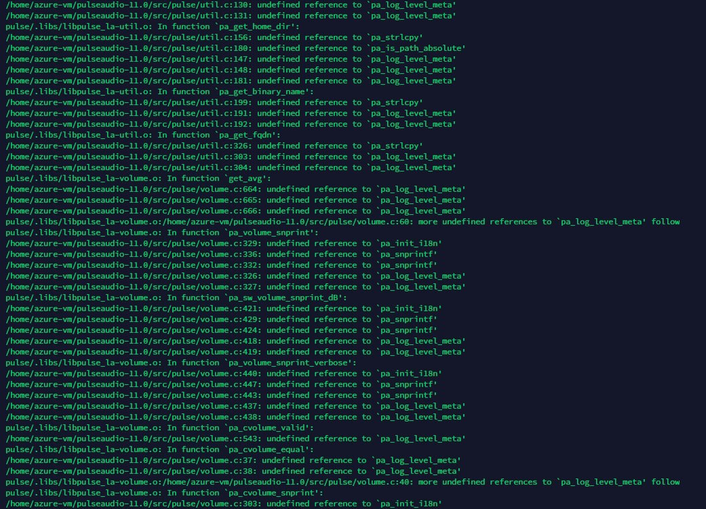Click the volume.c:440 pa_init_i18n error line
Screen dimensions: 706x509
224,373
